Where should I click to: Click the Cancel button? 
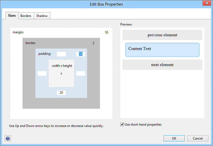[198, 138]
